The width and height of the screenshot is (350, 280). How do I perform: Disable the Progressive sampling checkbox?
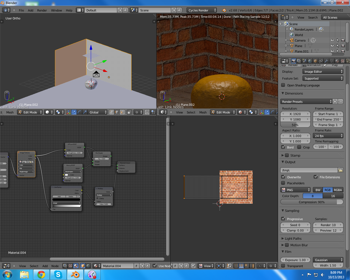tap(283, 219)
